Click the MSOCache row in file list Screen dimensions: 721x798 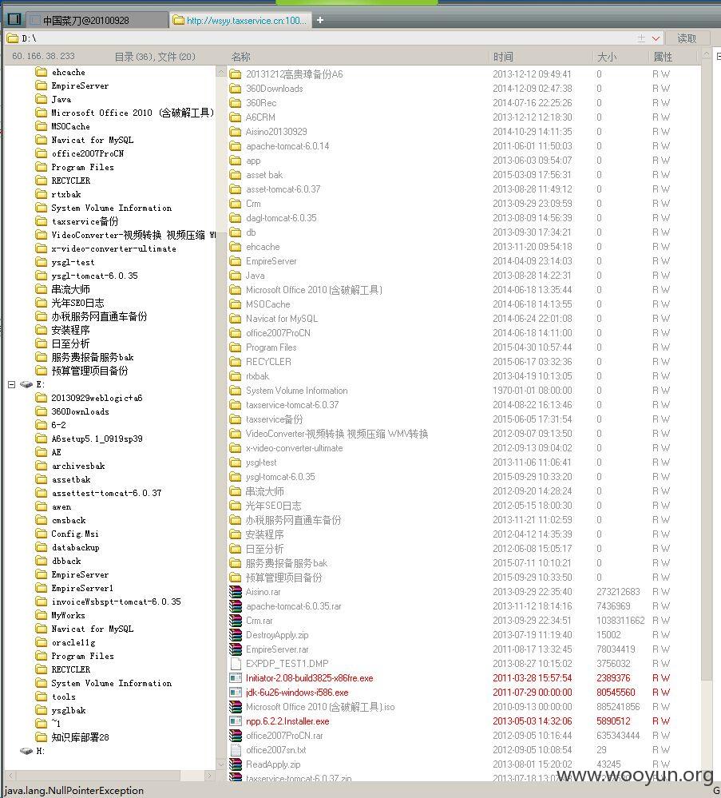[x=464, y=304]
